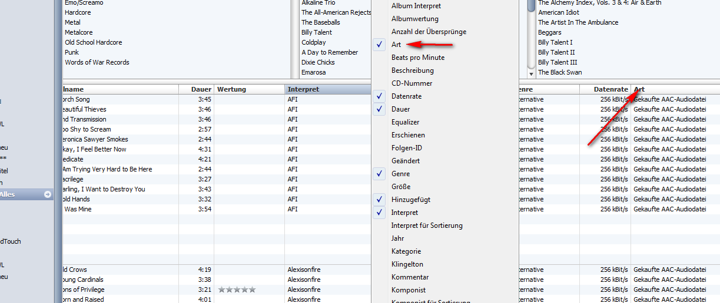Select Dixie Chicks in the artist list

(x=318, y=62)
